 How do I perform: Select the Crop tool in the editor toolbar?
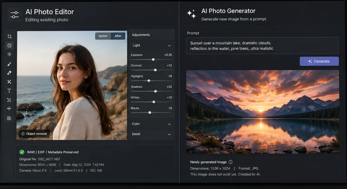pyautogui.click(x=9, y=36)
